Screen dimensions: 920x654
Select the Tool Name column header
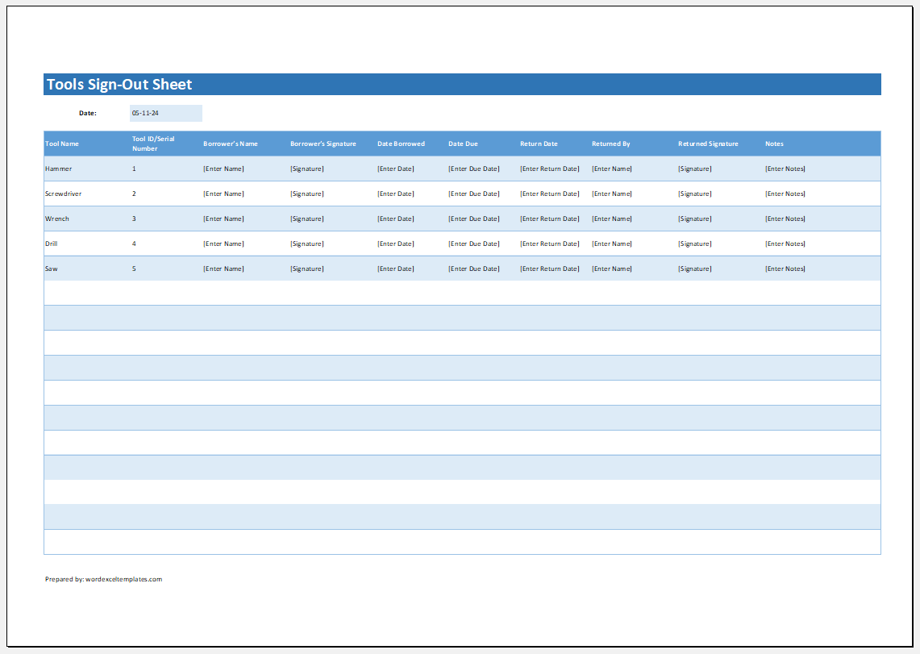(62, 144)
